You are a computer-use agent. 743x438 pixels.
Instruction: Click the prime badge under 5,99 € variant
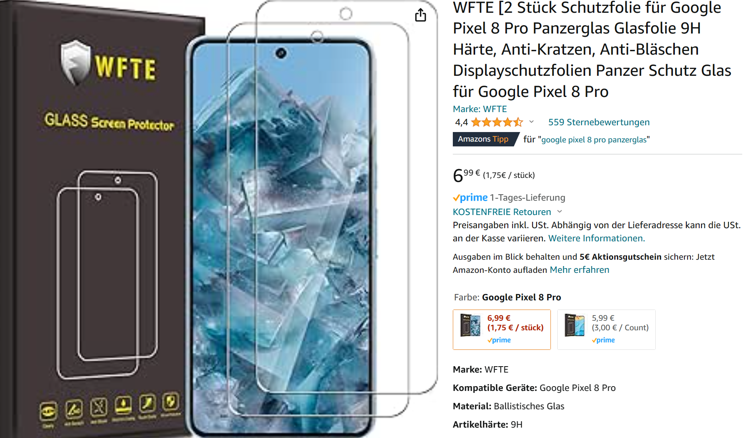pos(603,340)
